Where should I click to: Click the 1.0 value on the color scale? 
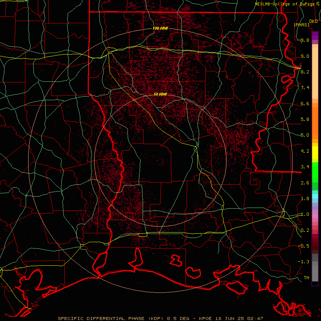pyautogui.click(x=305, y=214)
